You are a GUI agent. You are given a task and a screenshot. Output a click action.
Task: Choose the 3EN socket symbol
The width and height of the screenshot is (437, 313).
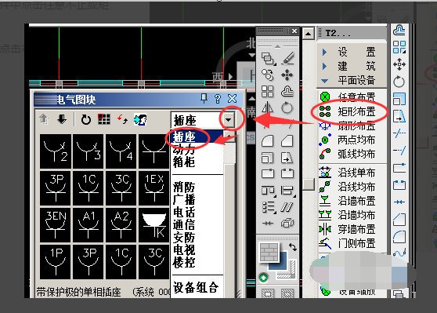[x=56, y=225]
